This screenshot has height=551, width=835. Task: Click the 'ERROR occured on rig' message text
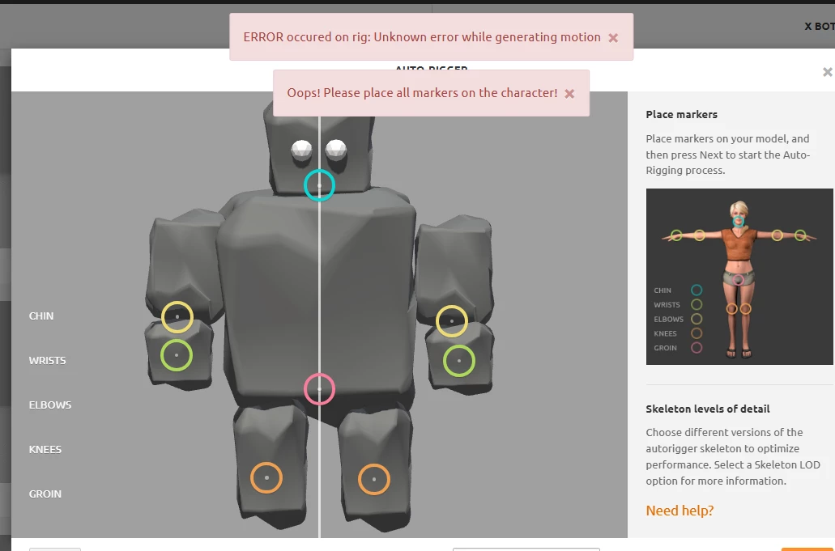(422, 37)
